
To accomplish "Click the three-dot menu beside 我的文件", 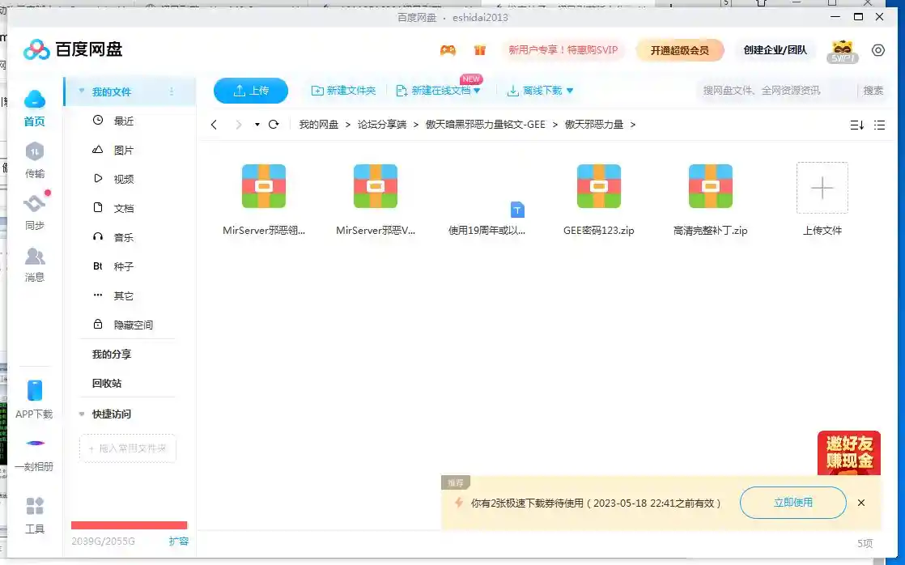I will 172,91.
